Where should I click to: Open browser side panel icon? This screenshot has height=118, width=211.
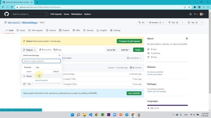(x=199, y=7)
